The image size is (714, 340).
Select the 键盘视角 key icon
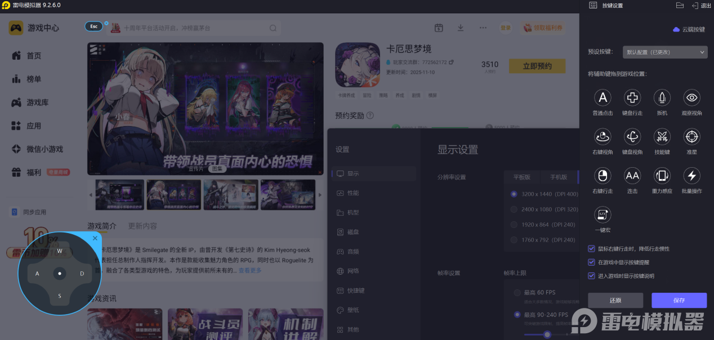tap(632, 136)
